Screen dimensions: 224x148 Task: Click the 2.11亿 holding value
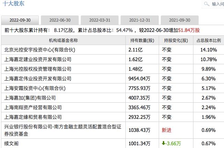135,50
